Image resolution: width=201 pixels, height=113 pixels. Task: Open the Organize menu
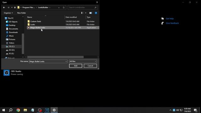pos(8,13)
